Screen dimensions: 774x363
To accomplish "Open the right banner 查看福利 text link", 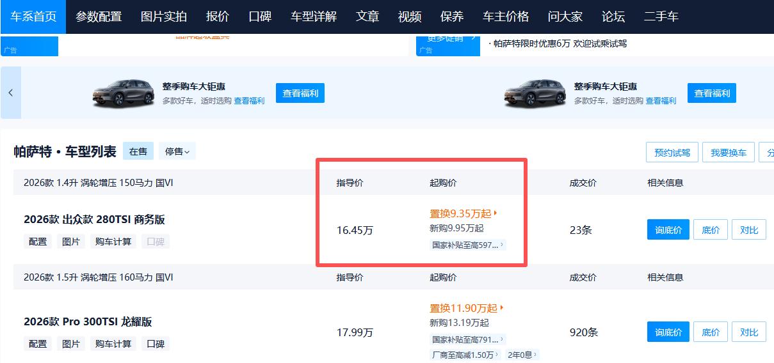I will pos(661,101).
